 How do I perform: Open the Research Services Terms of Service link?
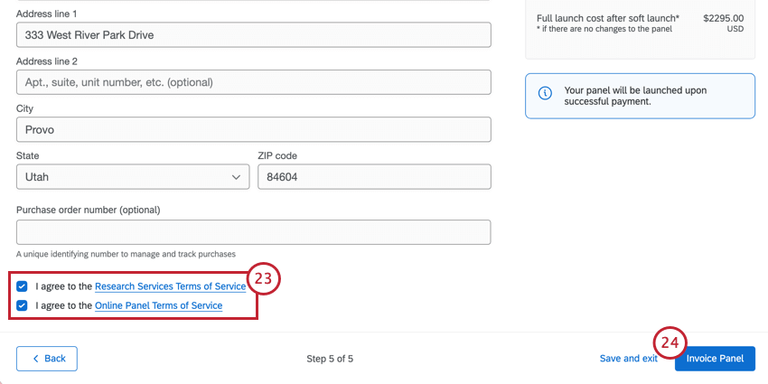coord(170,286)
